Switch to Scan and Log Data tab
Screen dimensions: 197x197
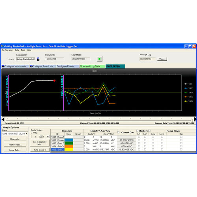92,66
